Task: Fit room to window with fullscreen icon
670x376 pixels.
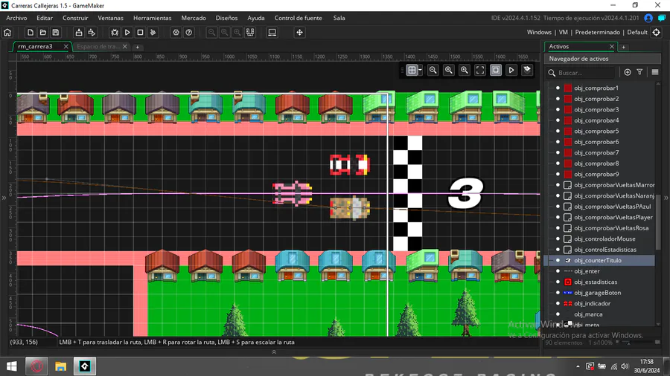Action: [480, 71]
